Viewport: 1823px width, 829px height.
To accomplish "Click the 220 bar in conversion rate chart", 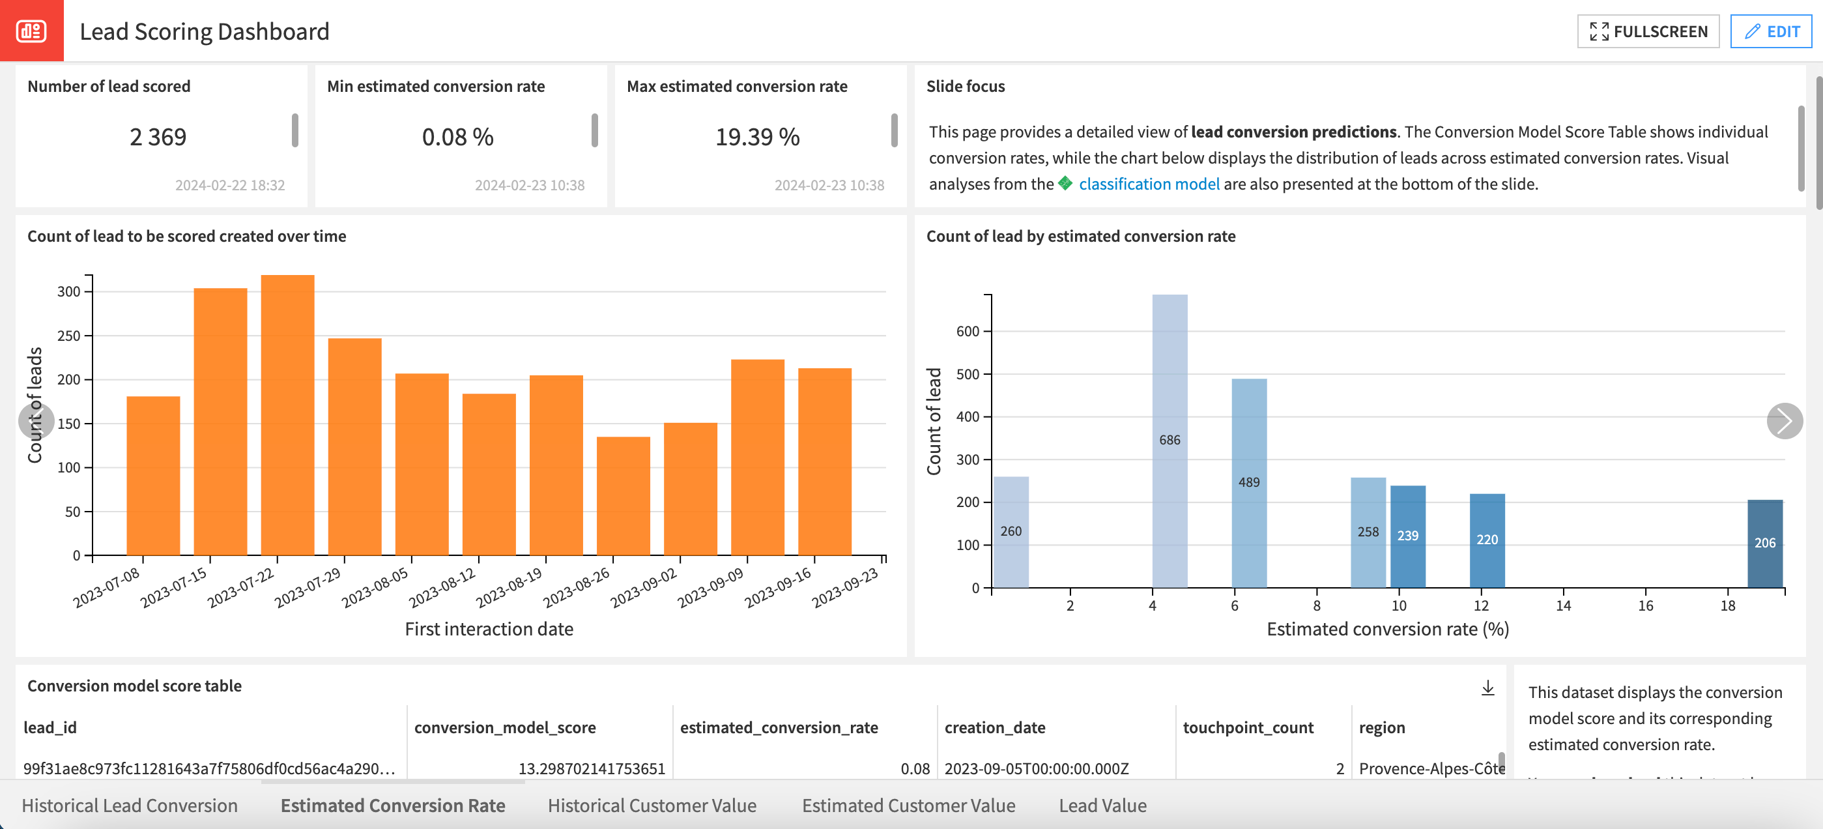I will pos(1487,540).
